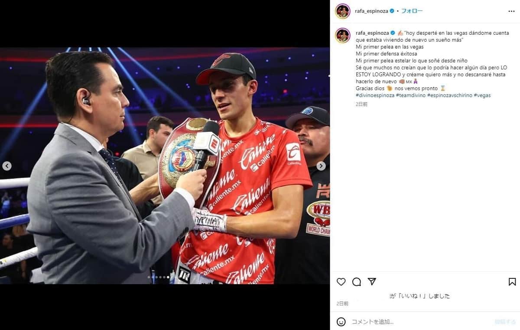Go to previous photo in carousel

coord(7,166)
